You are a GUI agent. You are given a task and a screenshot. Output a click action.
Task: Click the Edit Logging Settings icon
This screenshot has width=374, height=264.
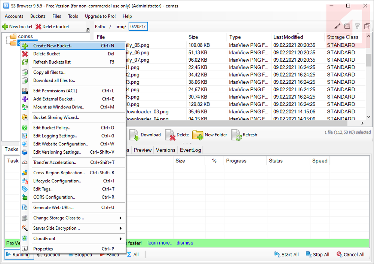(x=25, y=136)
